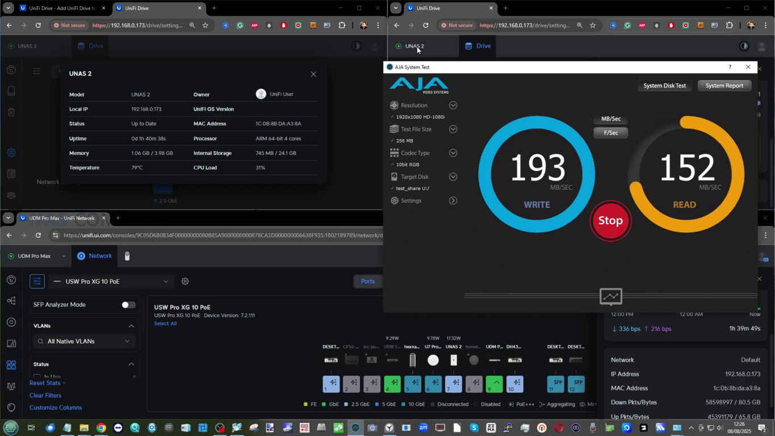Open the topology icon in Network sidebar
775x436 pixels.
coord(11,301)
